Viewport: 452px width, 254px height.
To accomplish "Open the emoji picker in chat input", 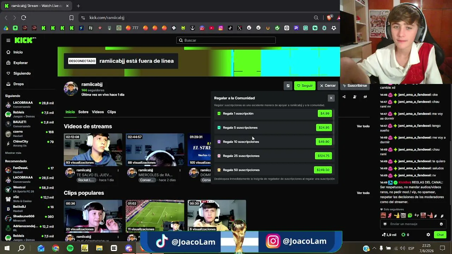I will [x=441, y=224].
